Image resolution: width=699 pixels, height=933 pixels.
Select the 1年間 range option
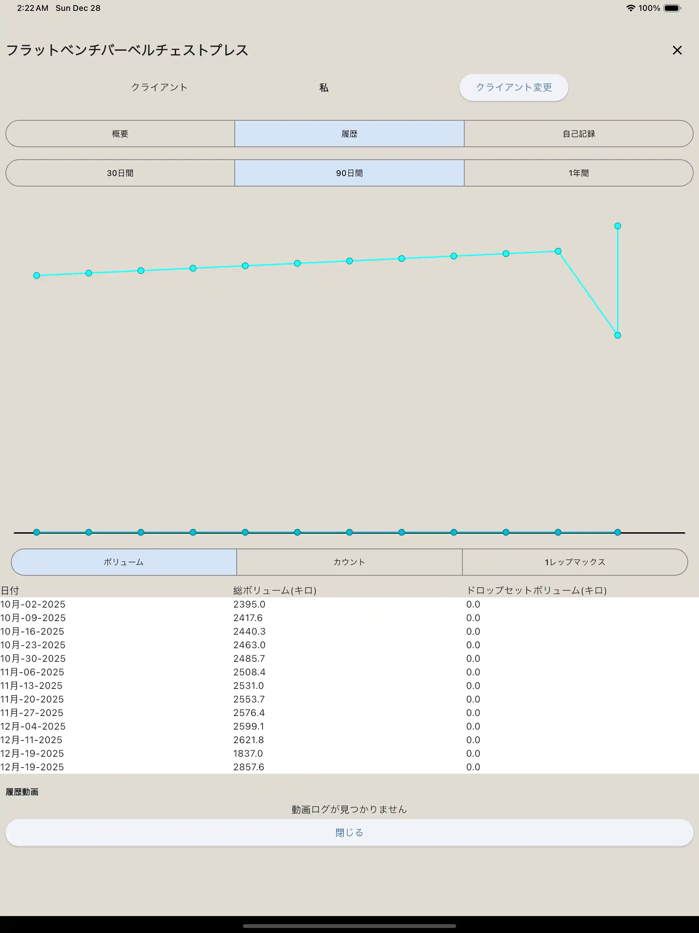pyautogui.click(x=578, y=173)
